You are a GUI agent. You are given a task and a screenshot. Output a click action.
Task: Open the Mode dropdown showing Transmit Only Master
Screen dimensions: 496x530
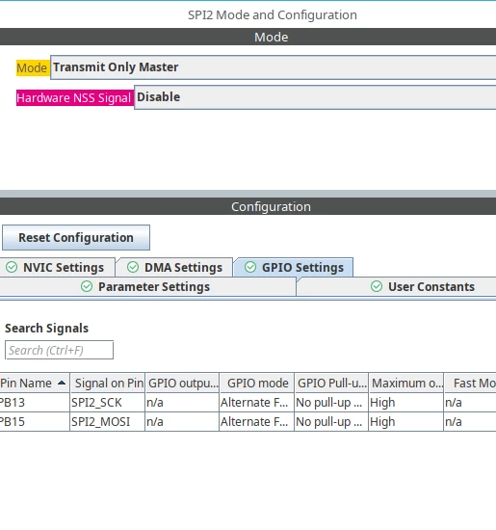click(x=273, y=67)
